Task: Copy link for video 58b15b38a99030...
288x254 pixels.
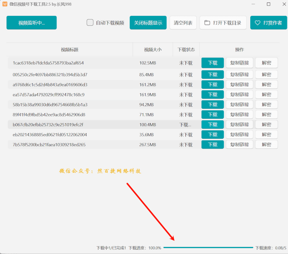Action: pos(239,104)
